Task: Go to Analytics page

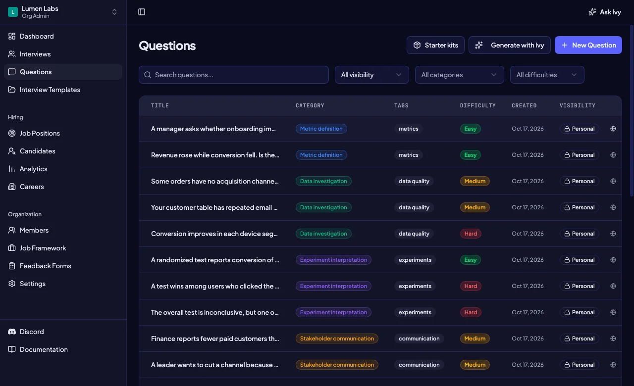Action: [x=63, y=169]
